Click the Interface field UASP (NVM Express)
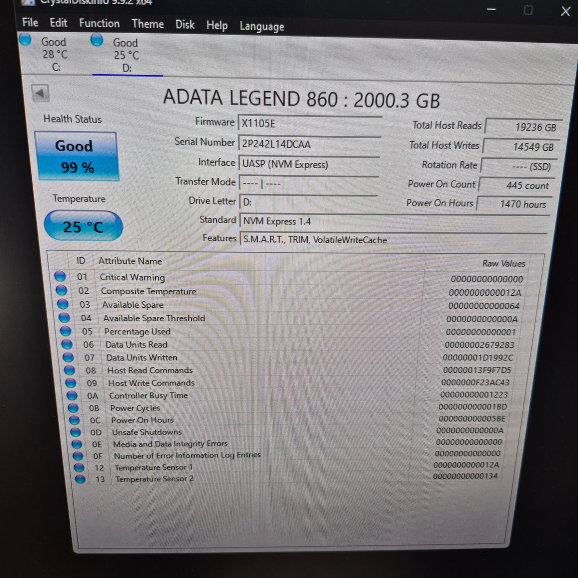Image resolution: width=578 pixels, height=578 pixels. click(309, 164)
